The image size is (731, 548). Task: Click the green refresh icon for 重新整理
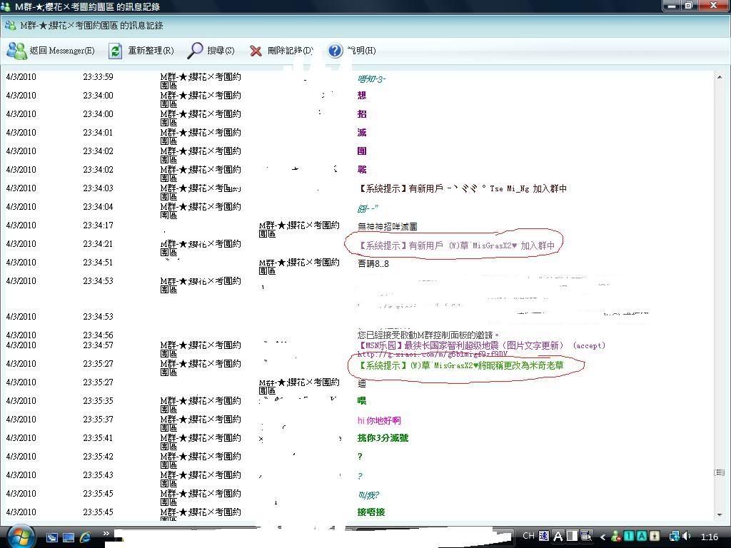click(116, 51)
